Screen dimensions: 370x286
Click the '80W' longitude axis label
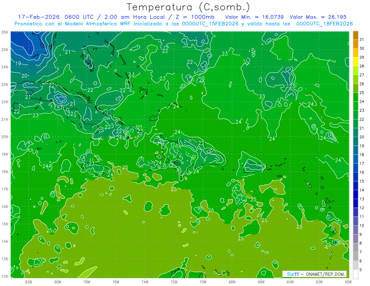58,282
